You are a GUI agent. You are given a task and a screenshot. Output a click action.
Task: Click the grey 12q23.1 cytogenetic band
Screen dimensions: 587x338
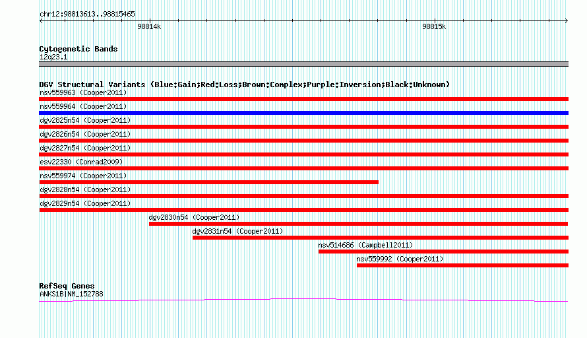point(303,64)
